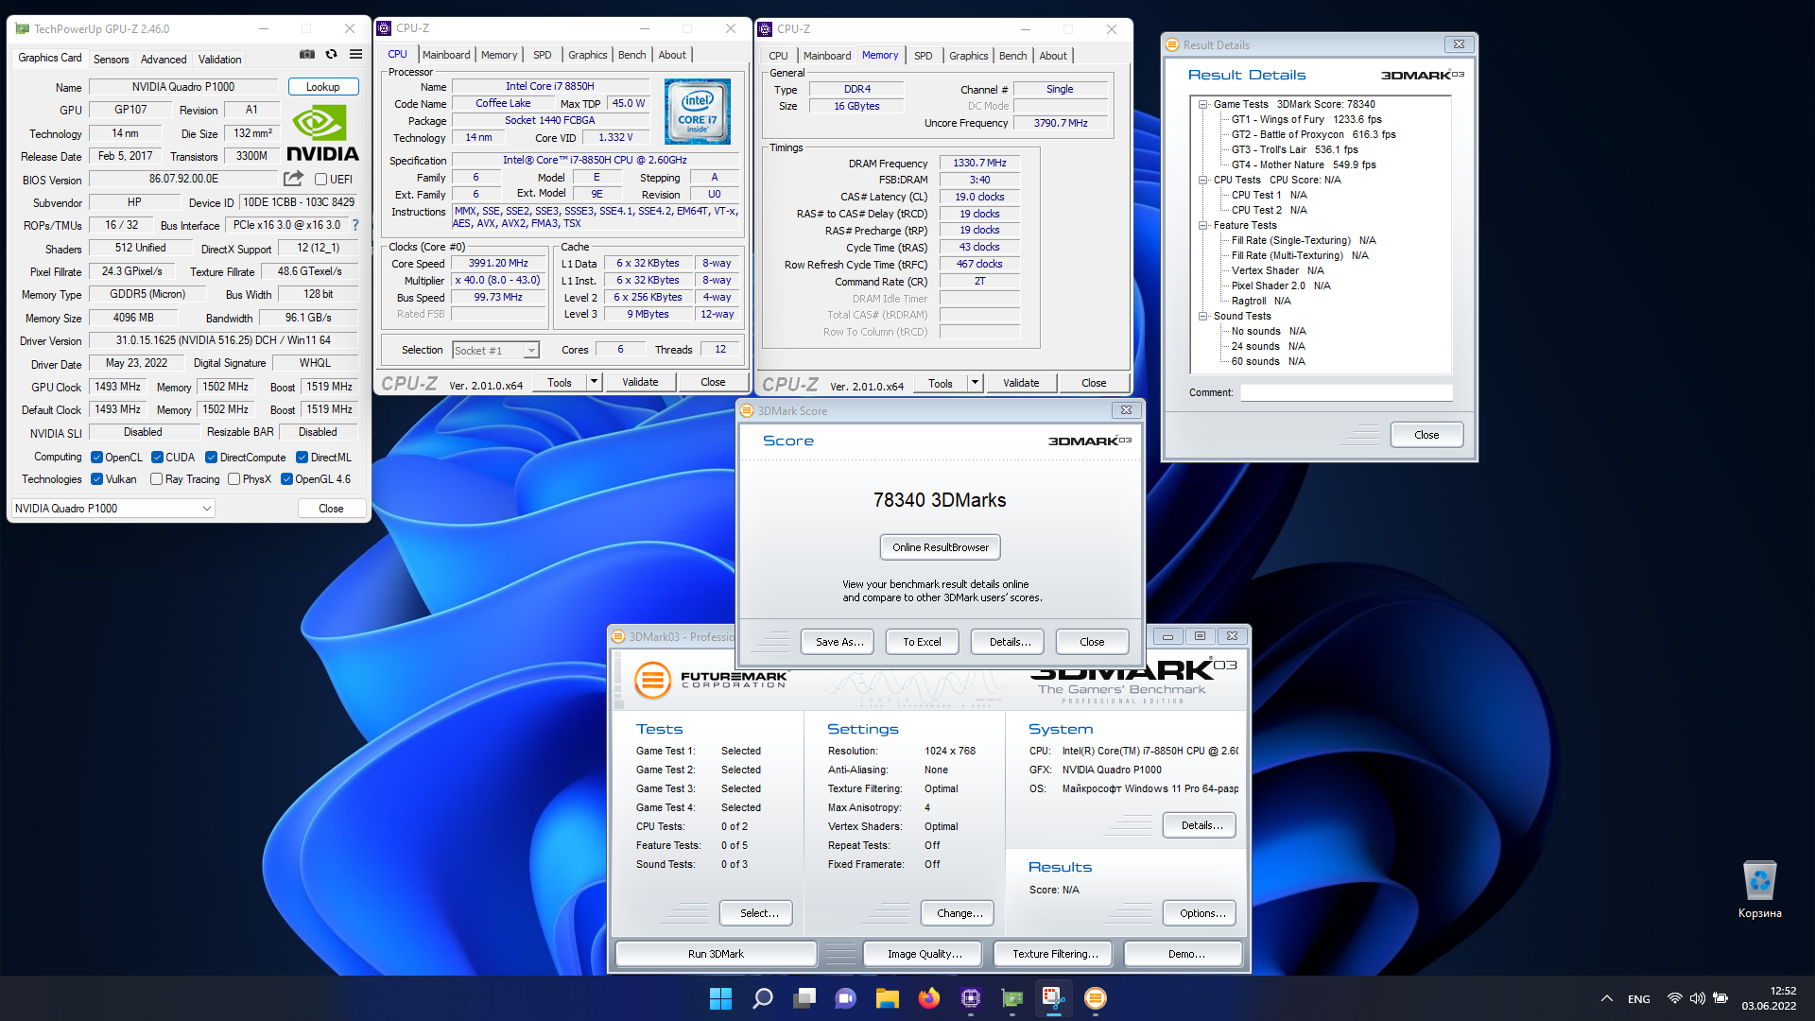Toggle the OpenCL checkbox

point(96,458)
